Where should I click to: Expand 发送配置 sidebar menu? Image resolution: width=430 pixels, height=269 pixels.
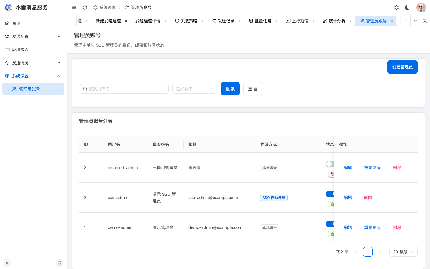33,36
